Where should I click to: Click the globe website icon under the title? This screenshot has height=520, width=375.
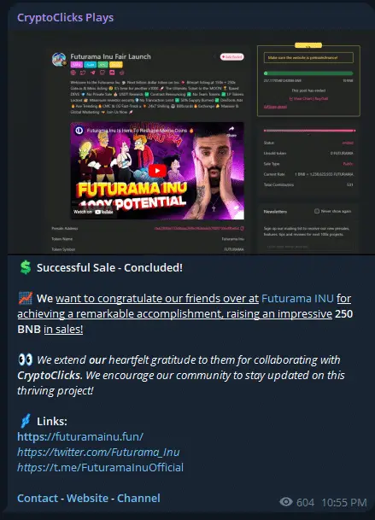[73, 73]
